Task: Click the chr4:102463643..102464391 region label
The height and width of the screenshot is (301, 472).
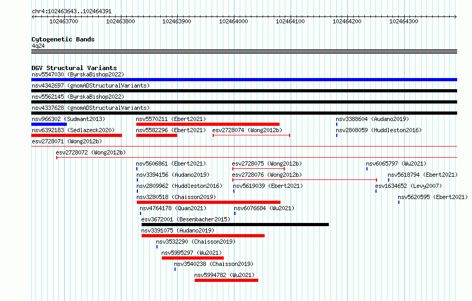Action: [72, 12]
